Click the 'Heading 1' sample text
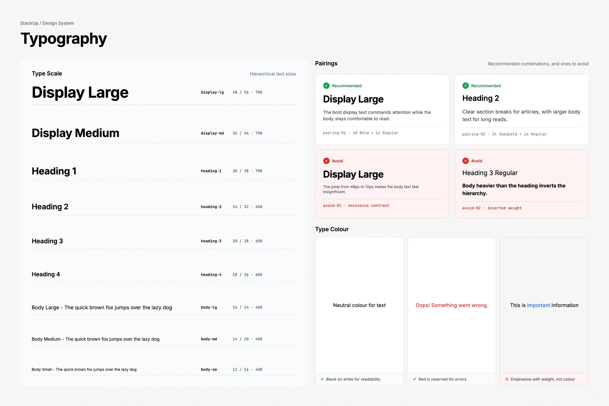This screenshot has height=406, width=609. 54,171
